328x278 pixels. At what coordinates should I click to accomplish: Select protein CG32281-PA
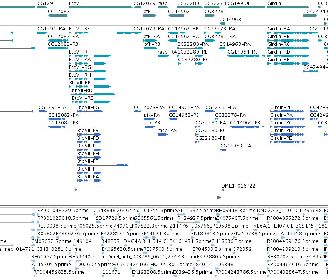click(x=210, y=111)
